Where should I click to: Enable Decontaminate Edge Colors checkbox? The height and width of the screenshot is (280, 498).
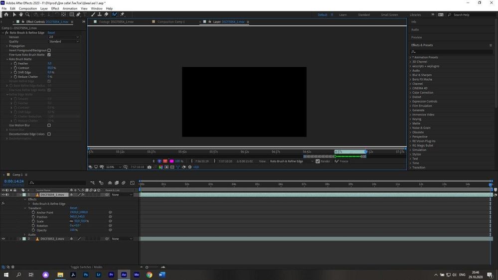coord(49,134)
